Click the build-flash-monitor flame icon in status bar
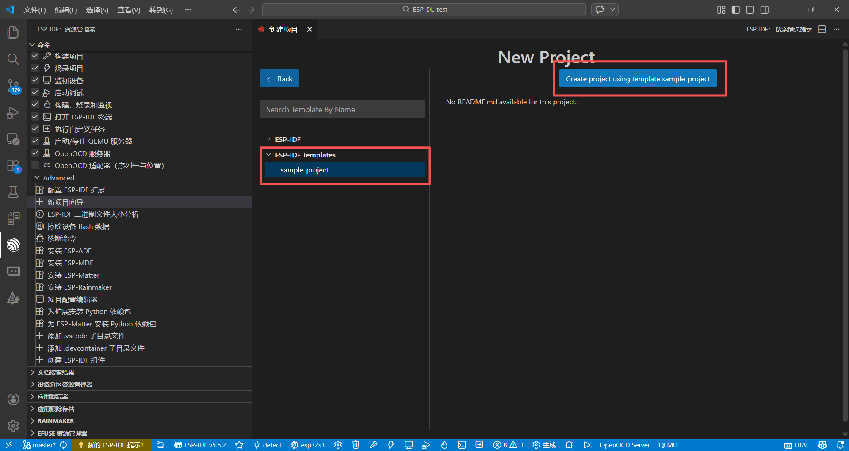 [444, 445]
